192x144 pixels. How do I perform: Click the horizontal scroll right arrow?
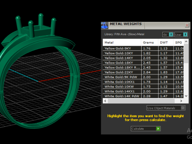click(181, 101)
